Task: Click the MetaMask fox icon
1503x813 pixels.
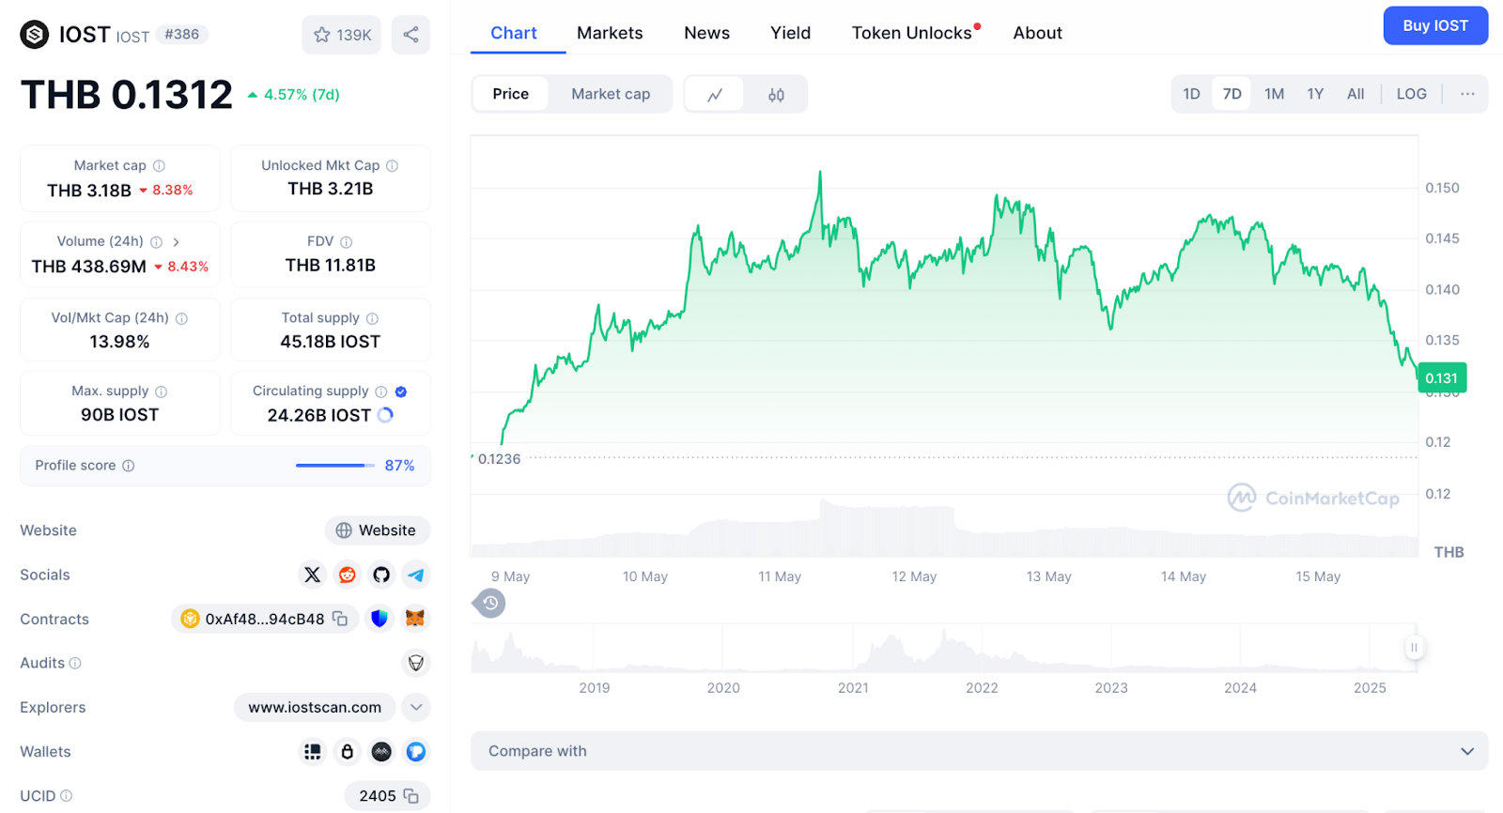Action: (415, 619)
